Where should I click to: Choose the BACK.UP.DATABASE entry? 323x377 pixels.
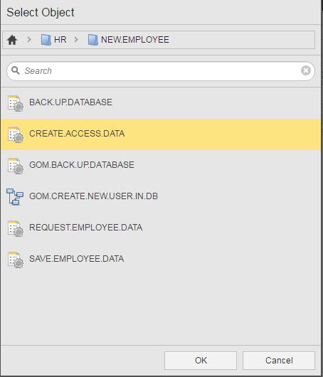click(x=161, y=103)
